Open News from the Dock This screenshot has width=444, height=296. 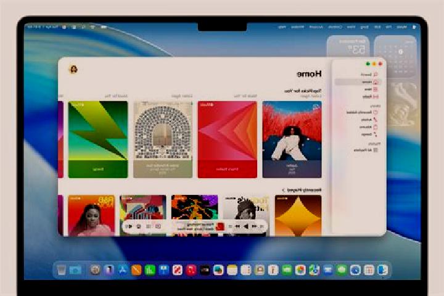point(178,269)
